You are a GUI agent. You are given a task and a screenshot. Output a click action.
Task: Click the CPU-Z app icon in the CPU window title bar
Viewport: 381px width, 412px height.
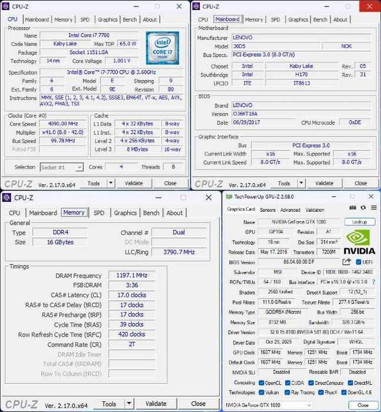(5, 6)
